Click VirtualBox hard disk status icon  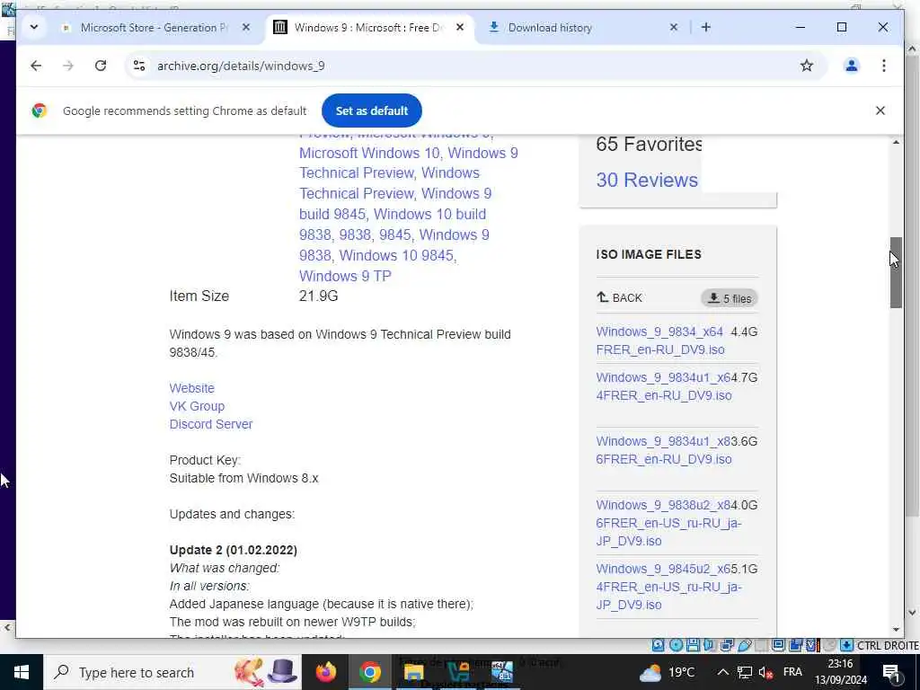[x=658, y=645]
